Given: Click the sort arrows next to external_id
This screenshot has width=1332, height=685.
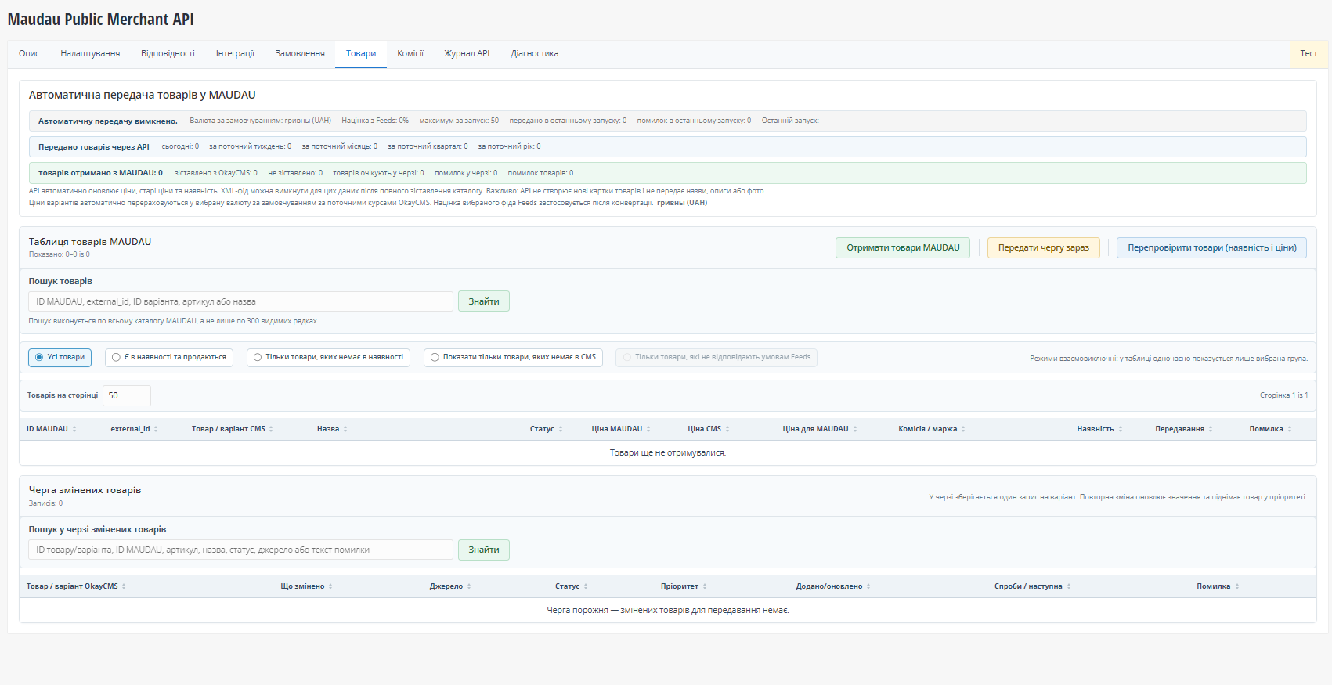Looking at the screenshot, I should [156, 429].
